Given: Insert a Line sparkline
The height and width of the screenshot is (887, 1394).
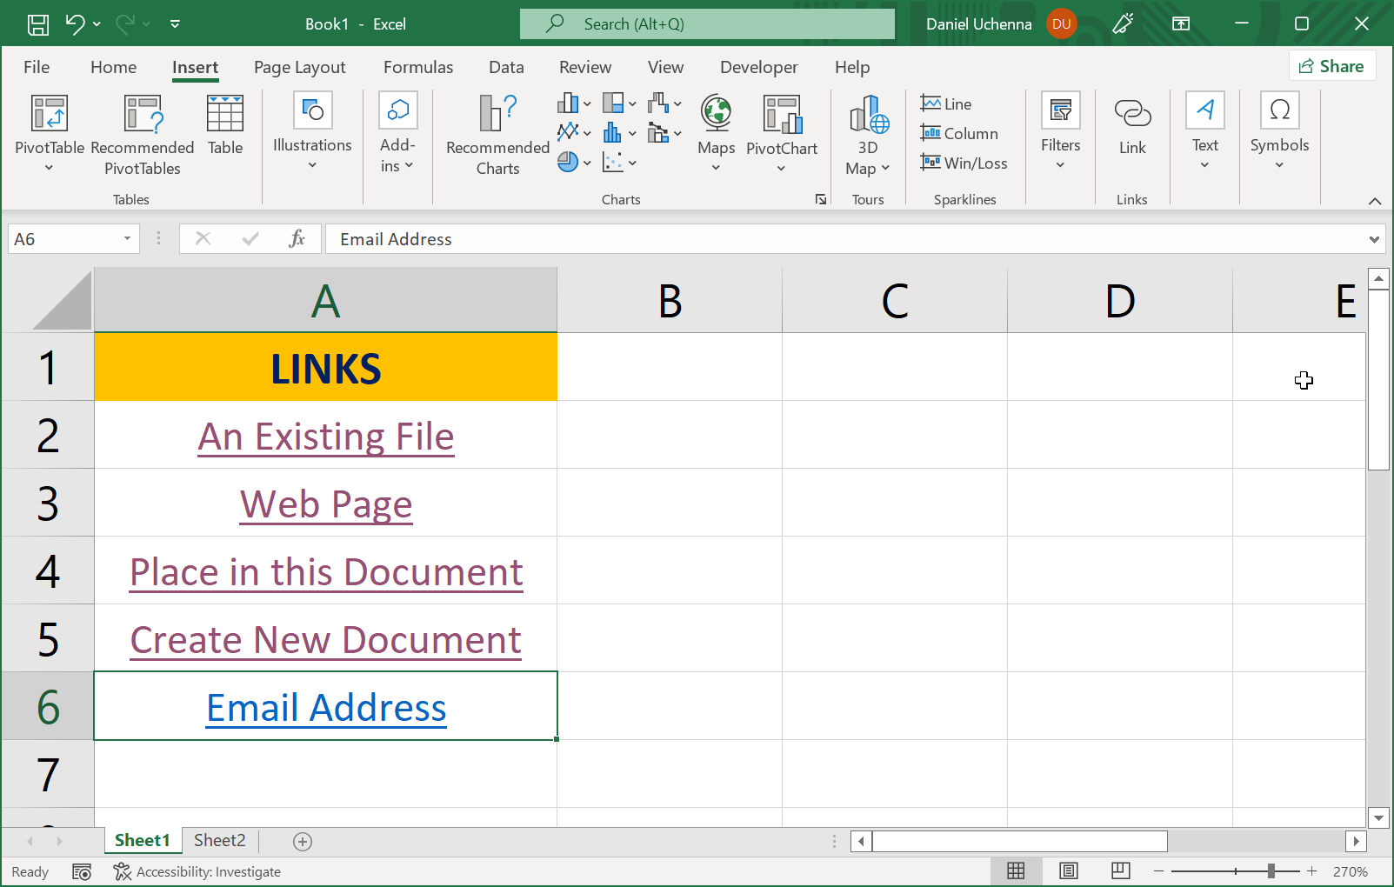Looking at the screenshot, I should coord(945,103).
